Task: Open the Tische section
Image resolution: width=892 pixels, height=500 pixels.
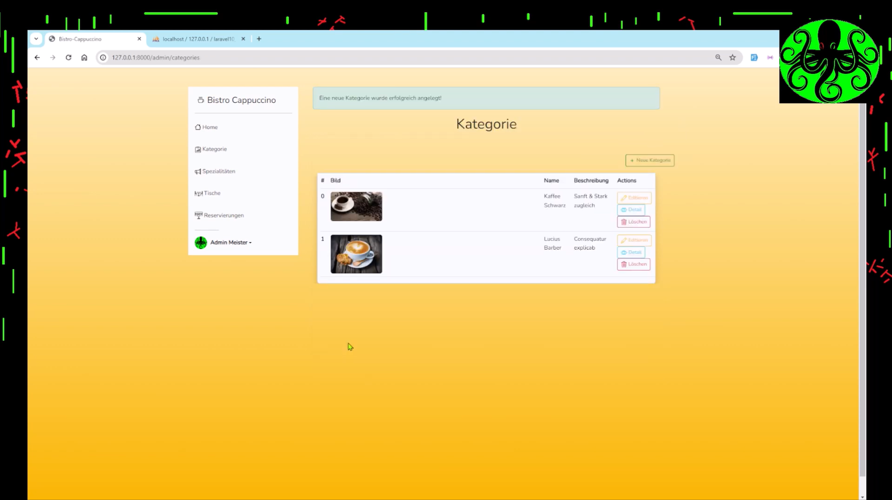Action: click(x=208, y=193)
